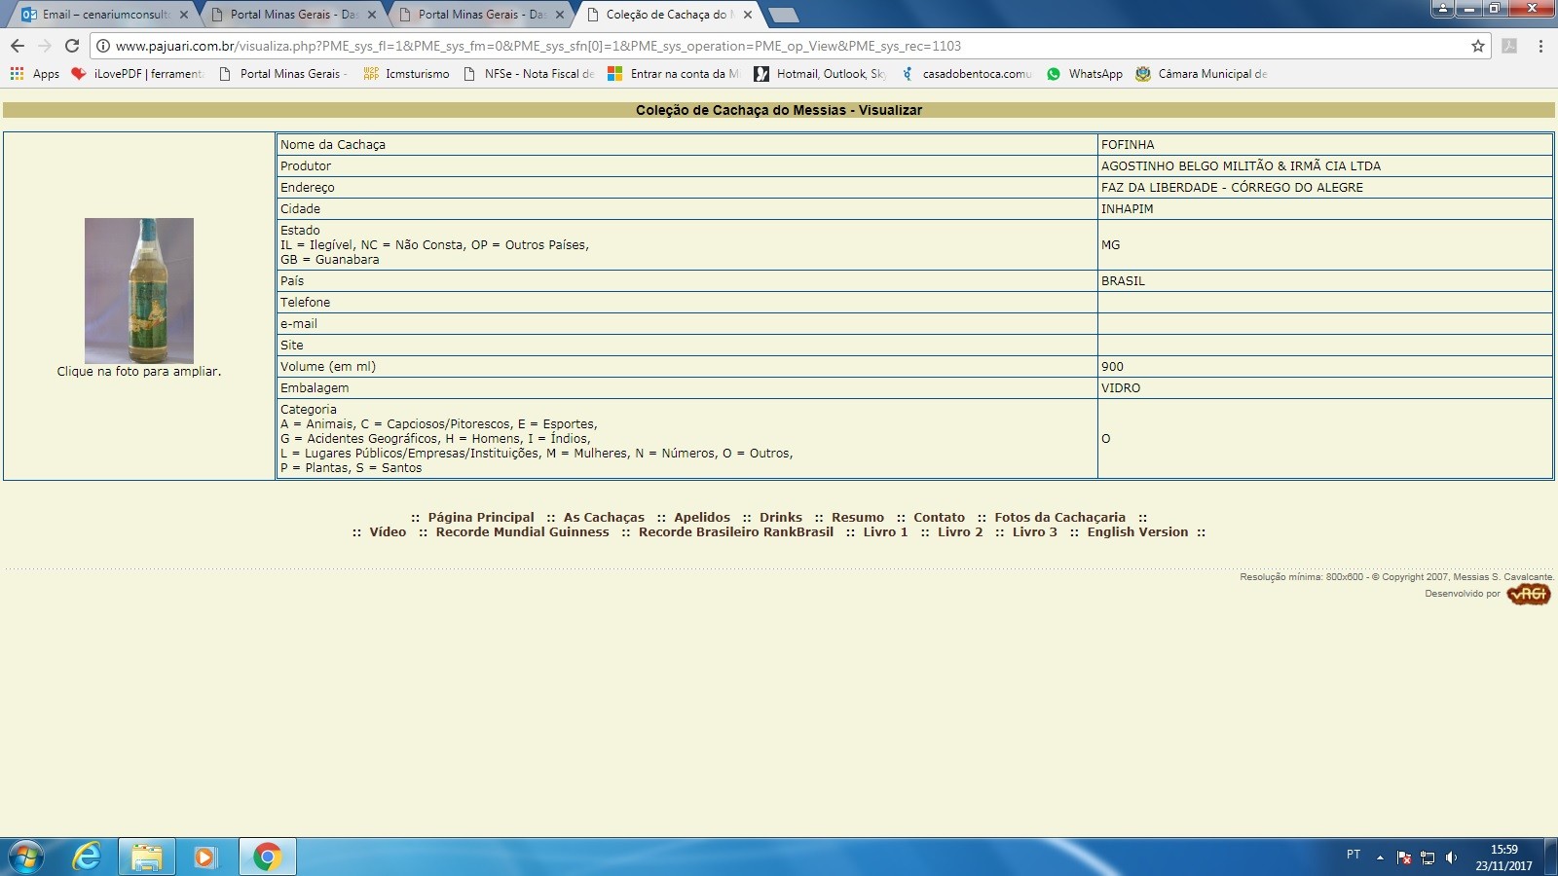Open the Hotmail, Outlook bookmark
The height and width of the screenshot is (876, 1558).
pos(820,74)
